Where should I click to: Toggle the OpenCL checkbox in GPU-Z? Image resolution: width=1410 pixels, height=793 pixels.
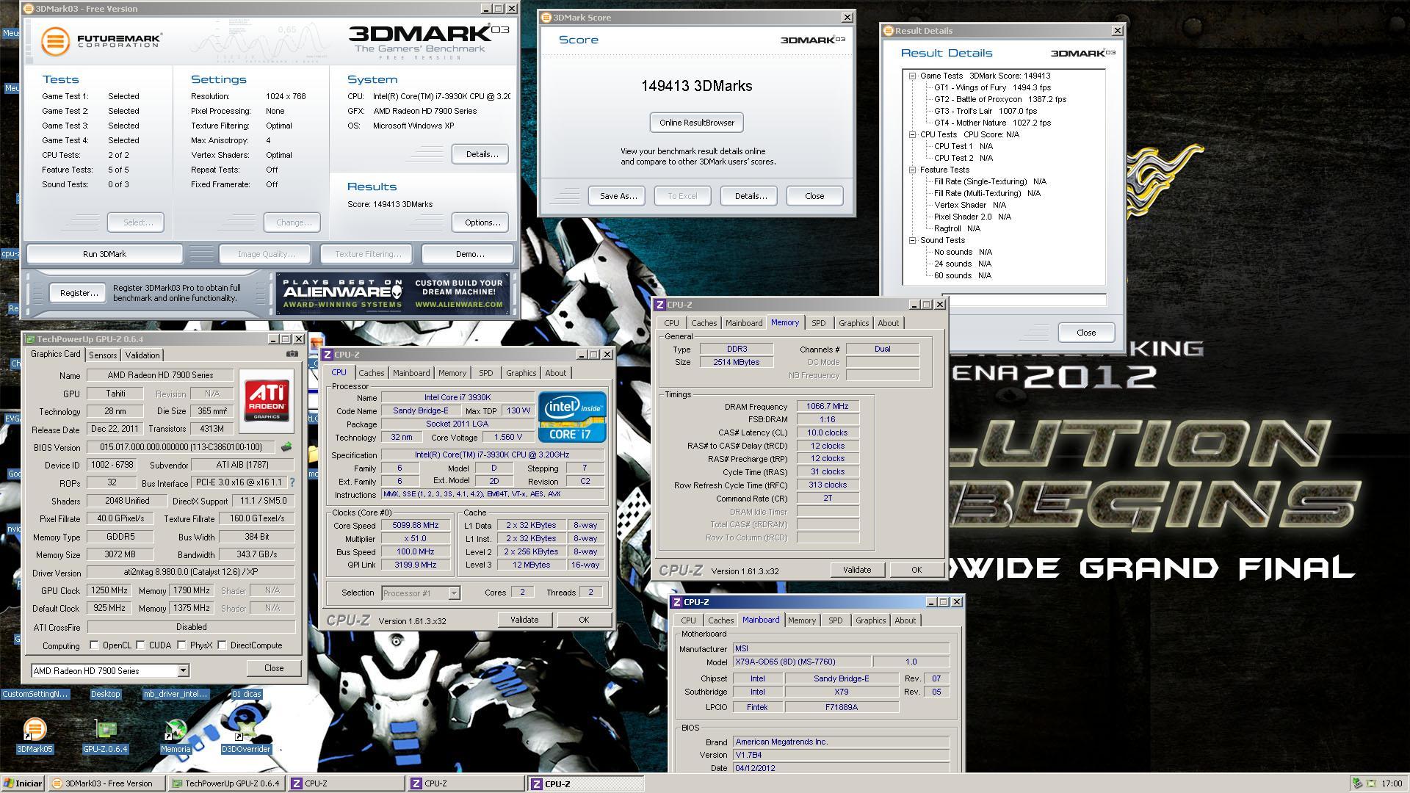point(94,645)
